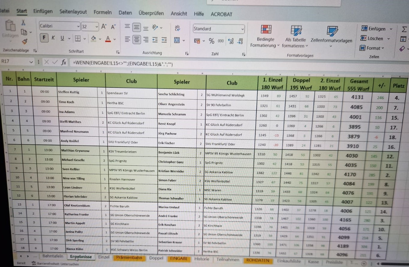Click the Löschen button in Zellen

click(375, 39)
